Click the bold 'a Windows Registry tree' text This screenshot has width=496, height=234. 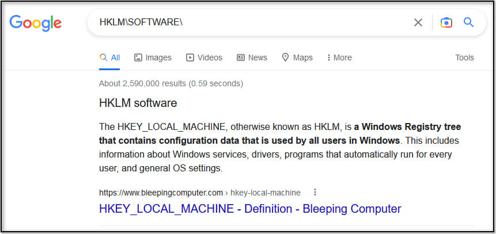coord(407,127)
